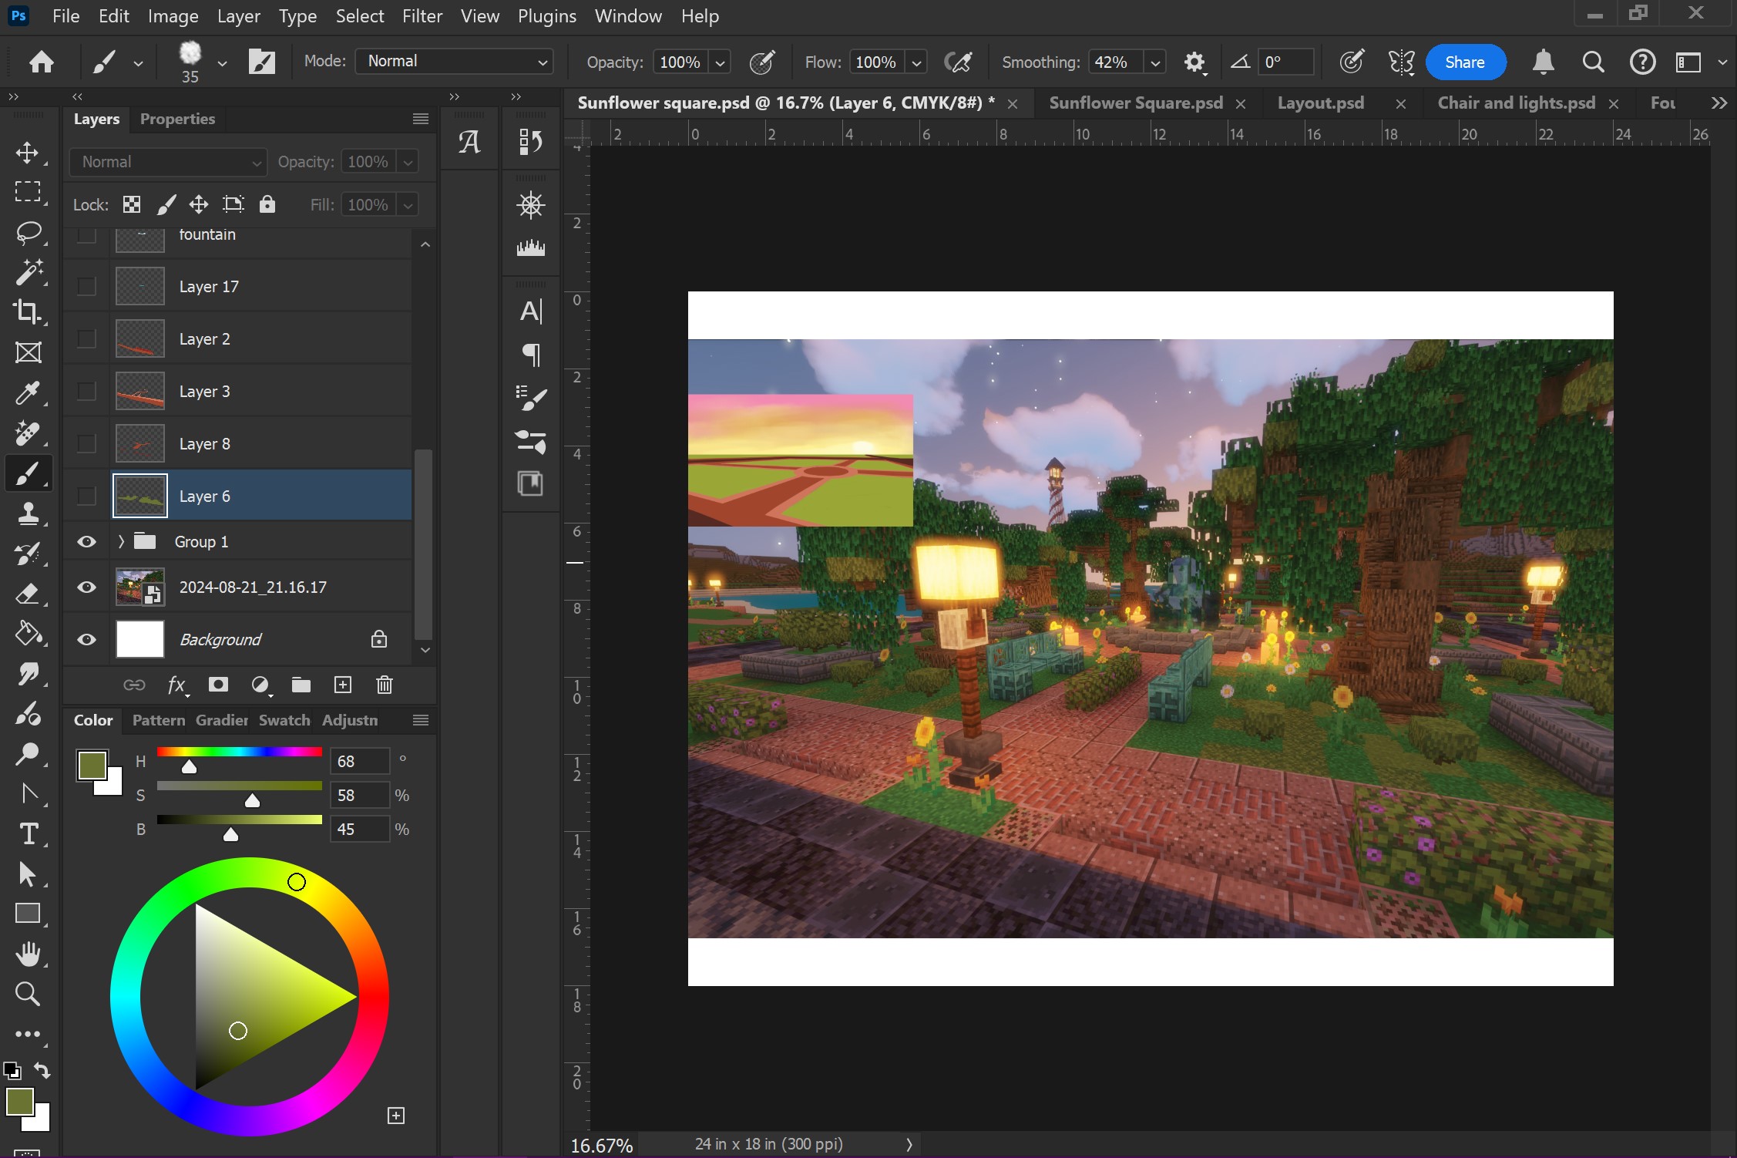Image resolution: width=1737 pixels, height=1158 pixels.
Task: Select the Eraser tool
Action: tap(28, 594)
